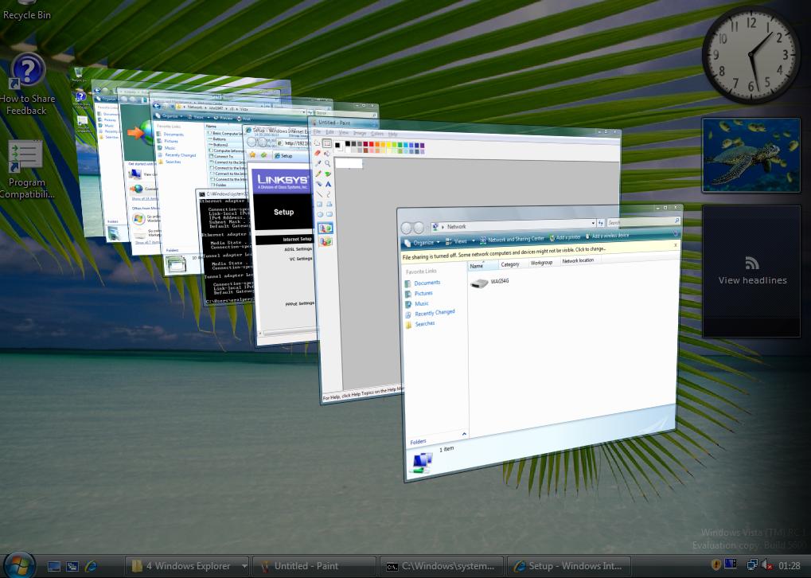This screenshot has height=578, width=811.
Task: Click Show Desktop in Quick Launch
Action: click(x=54, y=567)
